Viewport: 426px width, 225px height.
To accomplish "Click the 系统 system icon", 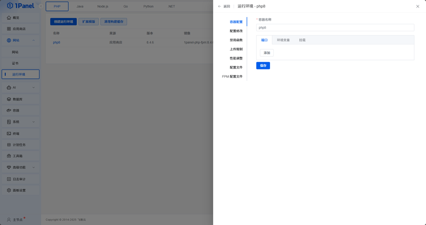I will tap(9, 122).
